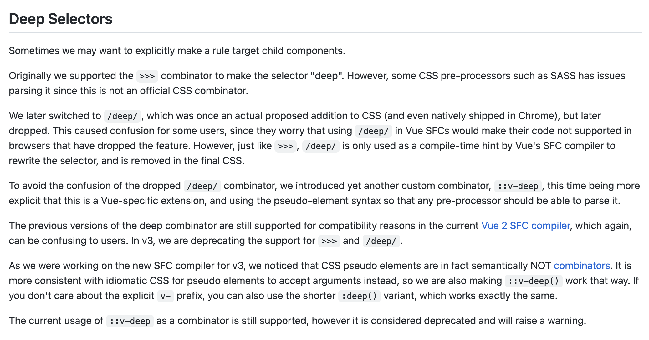The width and height of the screenshot is (649, 340).
Task: Click >>> code after 'support for'
Action: [x=329, y=241]
